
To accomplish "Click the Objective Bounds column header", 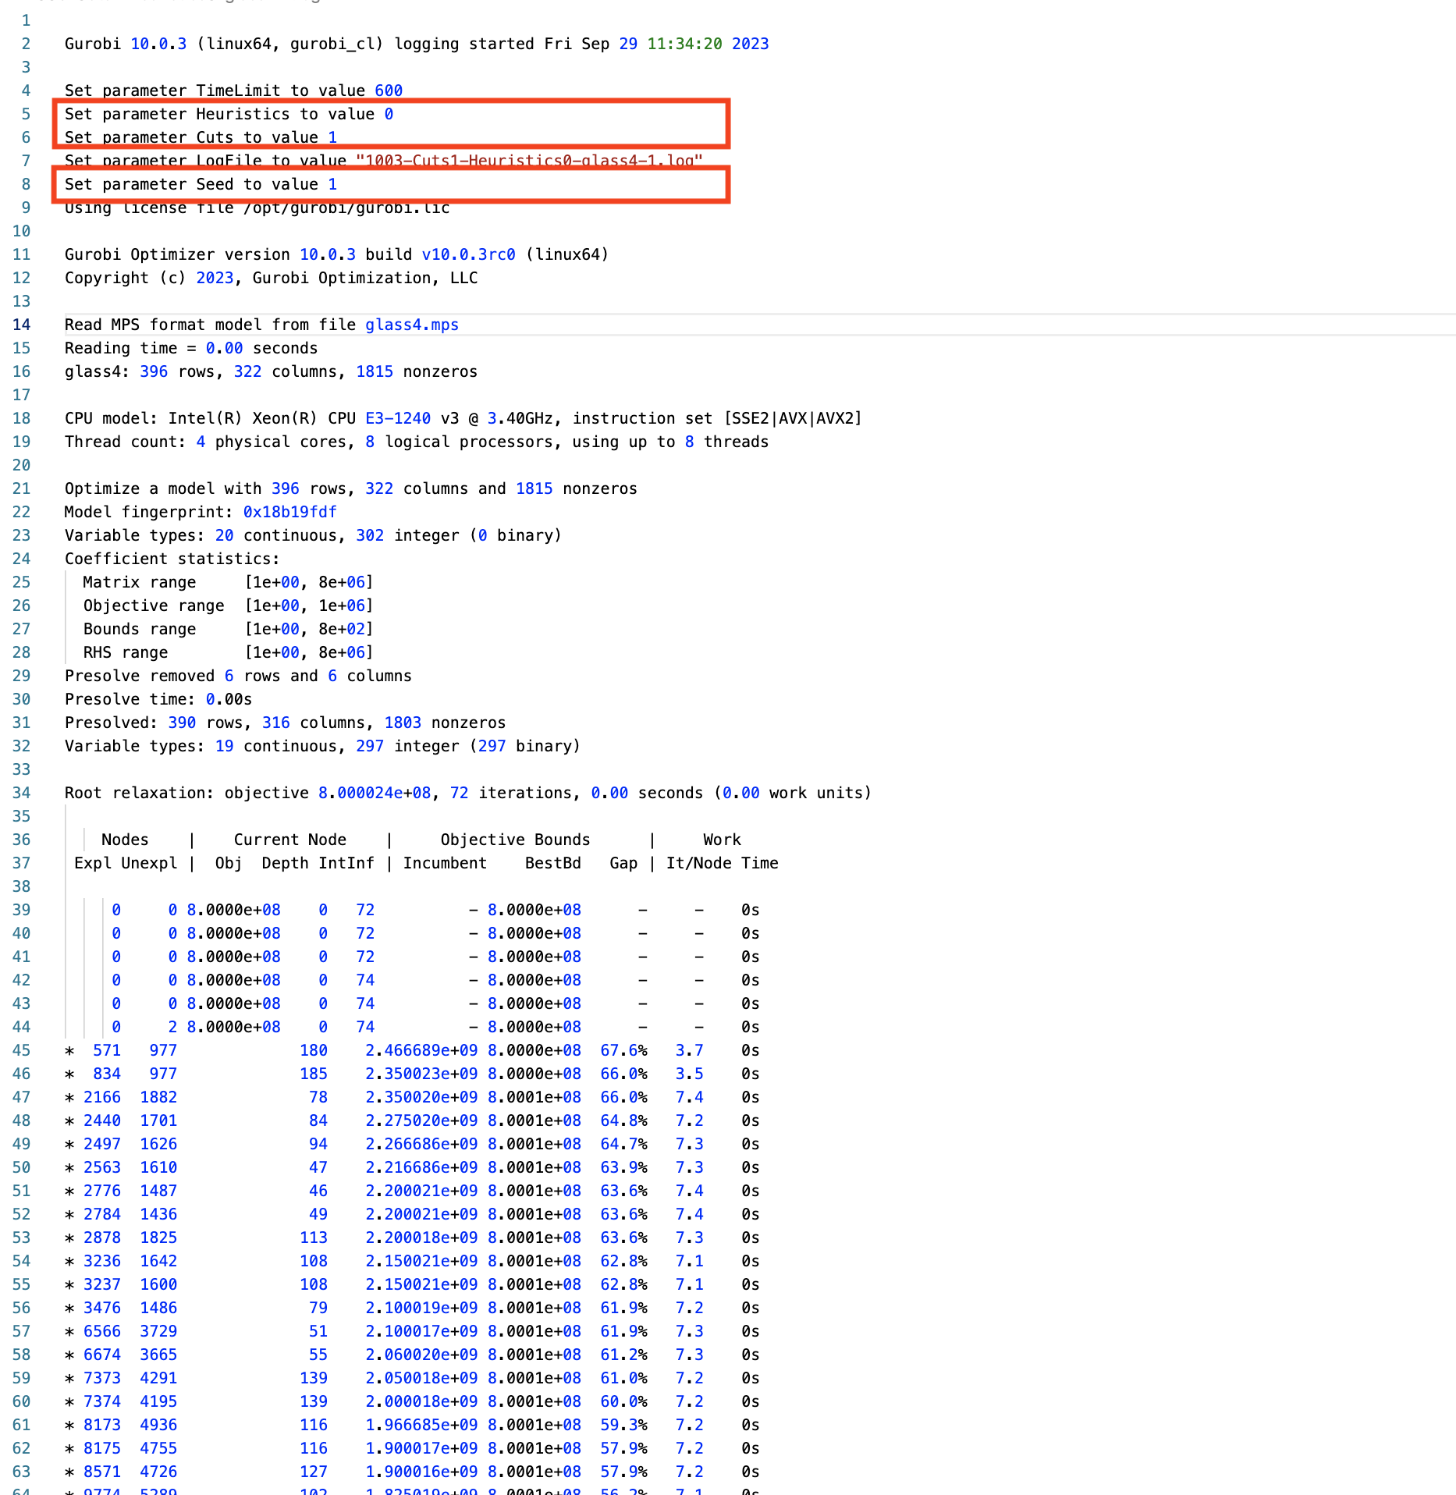I will pyautogui.click(x=515, y=840).
